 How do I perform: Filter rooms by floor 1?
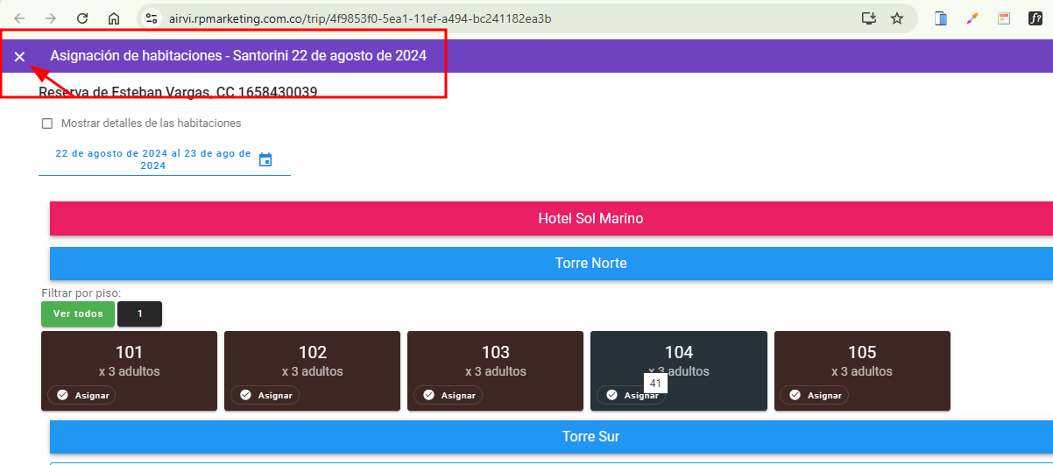click(139, 314)
